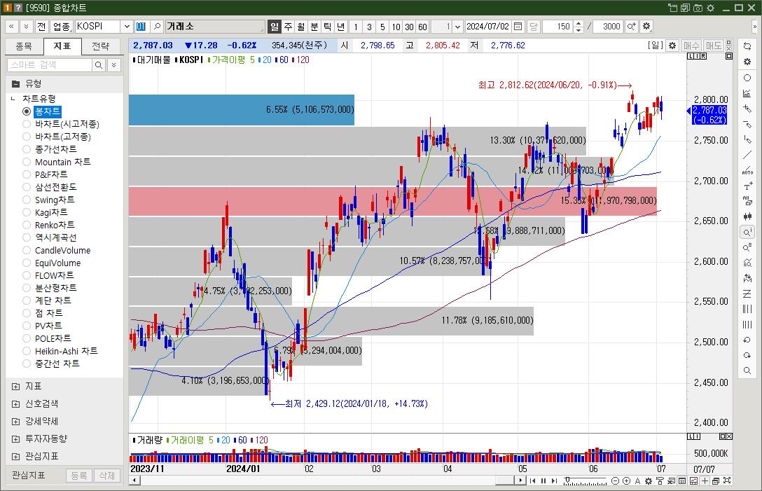The image size is (762, 491).
Task: Click the 매도 sell button
Action: tap(714, 46)
